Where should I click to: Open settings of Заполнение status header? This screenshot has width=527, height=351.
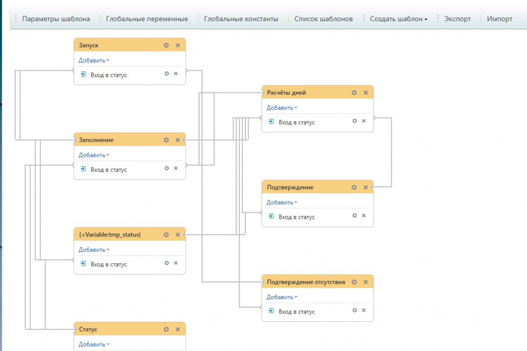[166, 140]
